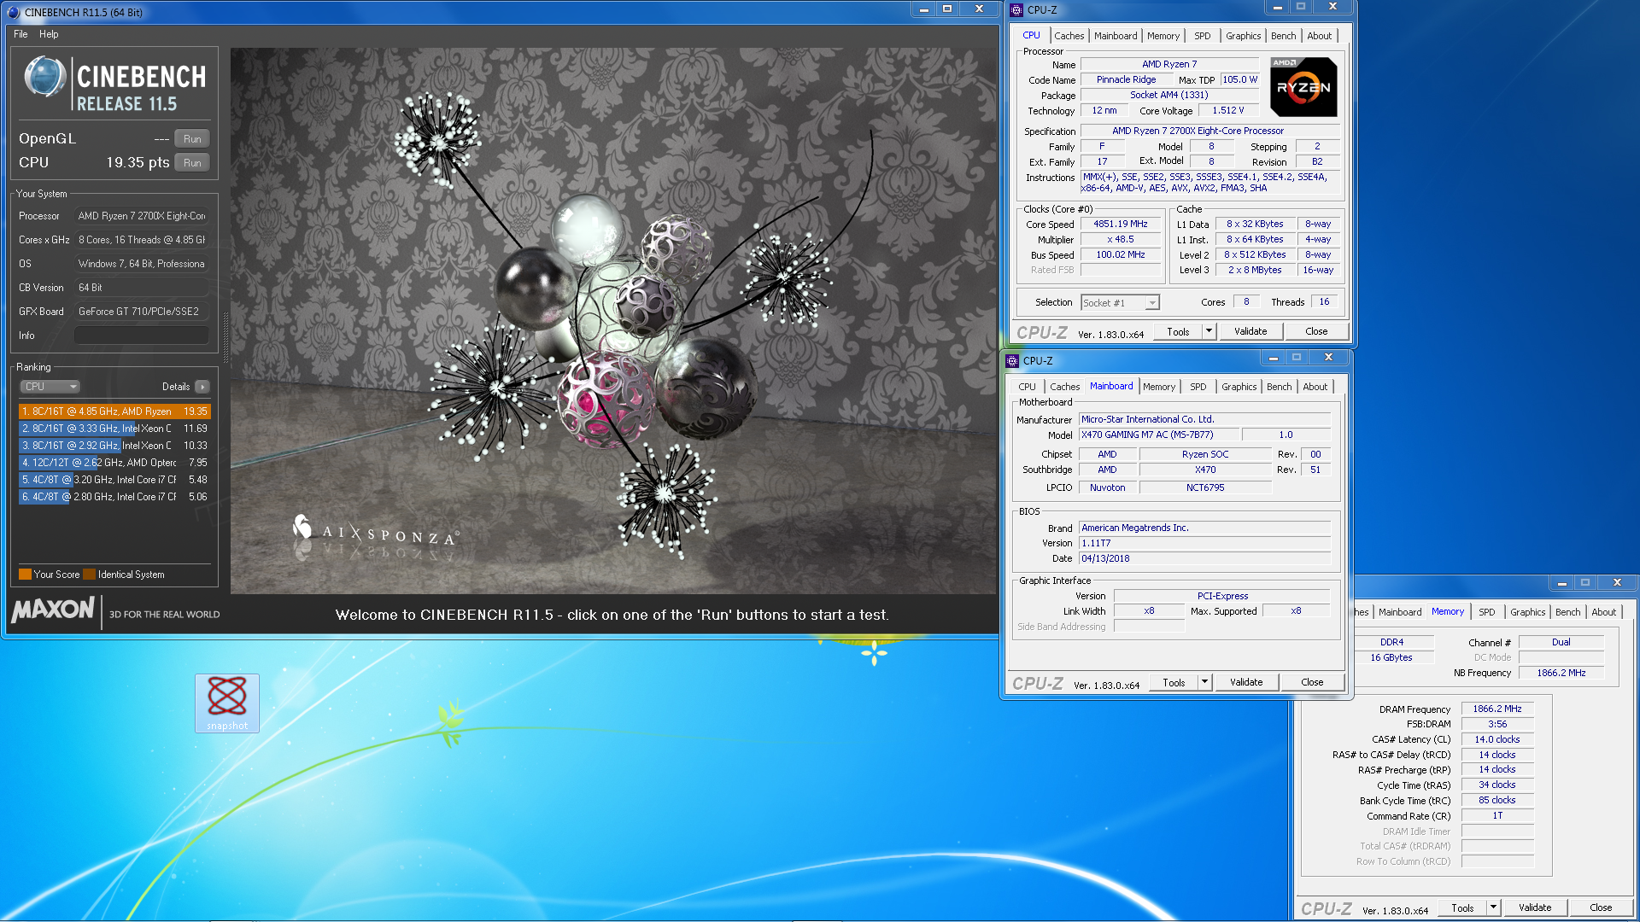Click the Identical System legend square
This screenshot has width=1640, height=922.
(89, 575)
